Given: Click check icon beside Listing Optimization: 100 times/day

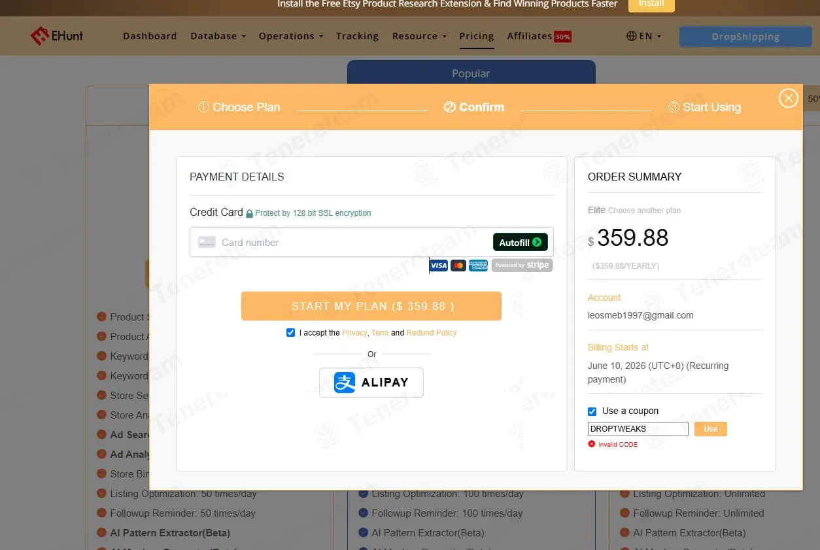Looking at the screenshot, I should (363, 494).
